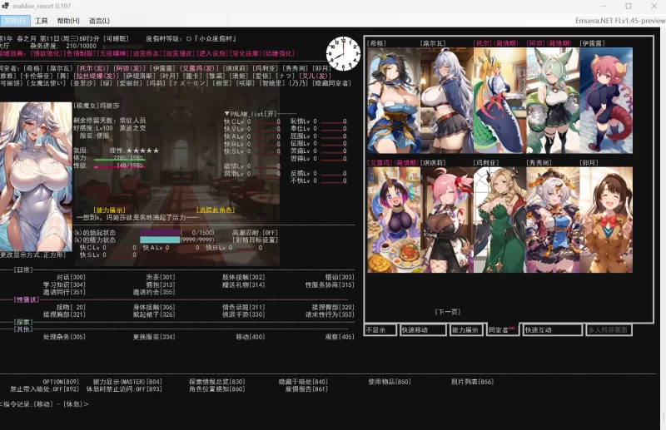Open portrait thumbnail of 希格
This screenshot has height=430, width=666.
(394, 100)
